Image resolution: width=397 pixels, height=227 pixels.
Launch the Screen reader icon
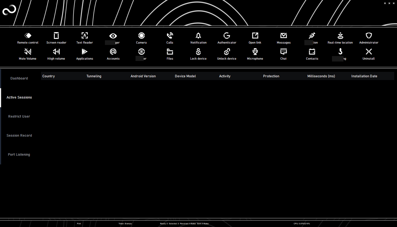56,36
